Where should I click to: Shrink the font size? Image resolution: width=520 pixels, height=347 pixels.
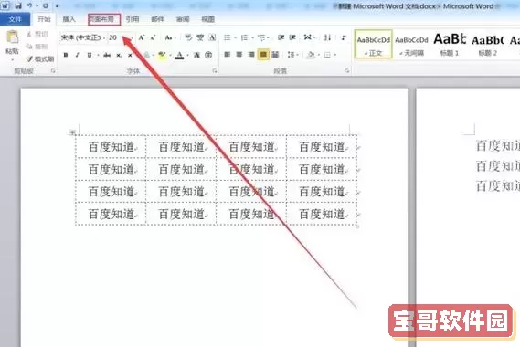pos(153,37)
